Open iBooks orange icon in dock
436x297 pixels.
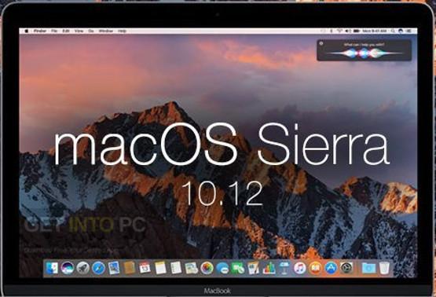click(x=315, y=268)
